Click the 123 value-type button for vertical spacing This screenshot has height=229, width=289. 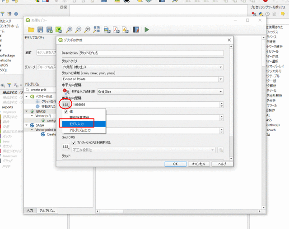tap(66, 105)
